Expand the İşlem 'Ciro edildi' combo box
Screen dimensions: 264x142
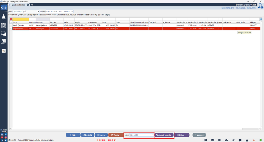153,135
